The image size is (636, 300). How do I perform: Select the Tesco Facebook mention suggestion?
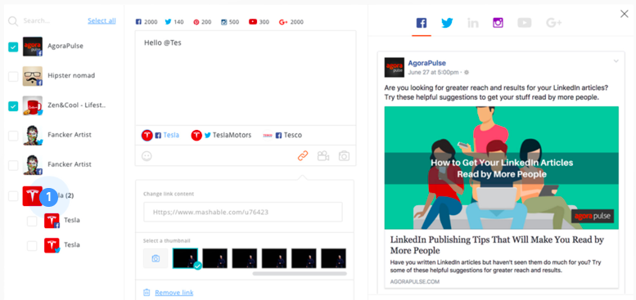282,135
